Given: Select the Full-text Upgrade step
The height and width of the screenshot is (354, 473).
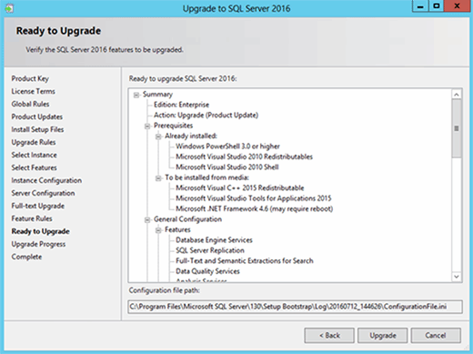Looking at the screenshot, I should pyautogui.click(x=38, y=206).
